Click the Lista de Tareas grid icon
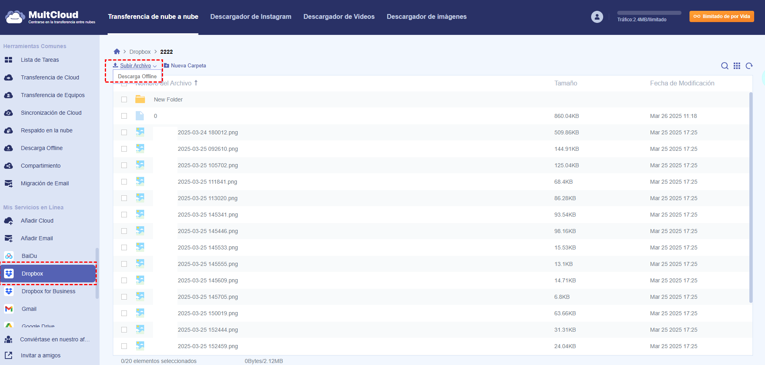This screenshot has width=765, height=365. (x=8, y=60)
